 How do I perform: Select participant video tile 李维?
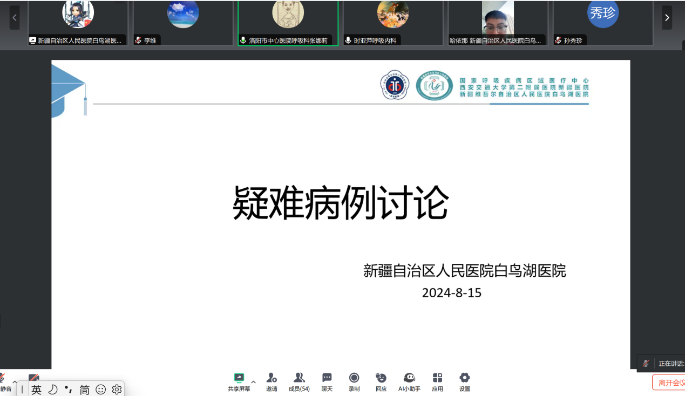183,23
